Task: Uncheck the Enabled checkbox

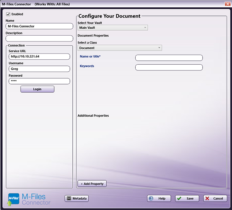Action: [8, 14]
